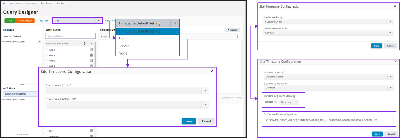Tick the City checkbox
The width and height of the screenshot is (400, 138).
47,131
